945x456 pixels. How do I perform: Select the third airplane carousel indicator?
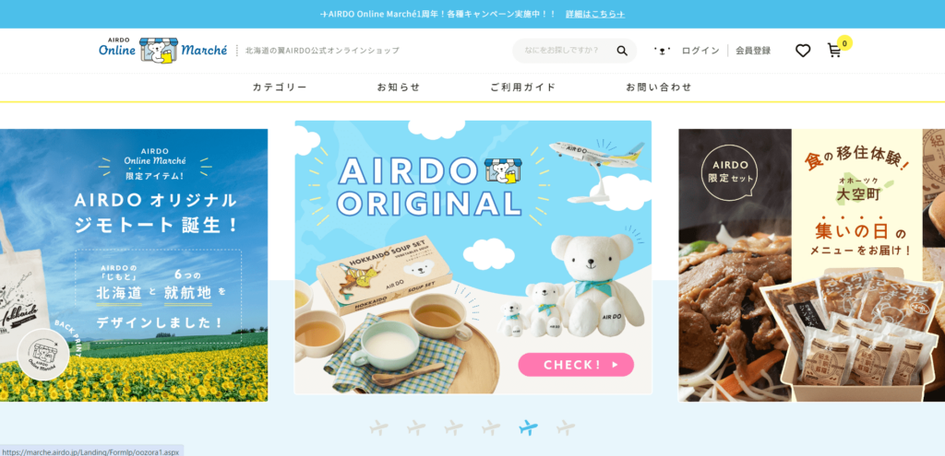coord(454,427)
